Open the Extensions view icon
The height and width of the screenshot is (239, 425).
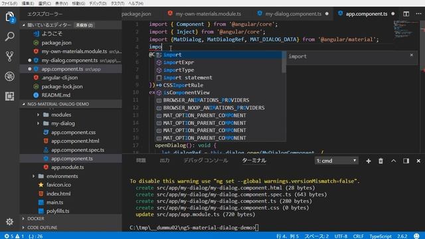pyautogui.click(x=10, y=96)
